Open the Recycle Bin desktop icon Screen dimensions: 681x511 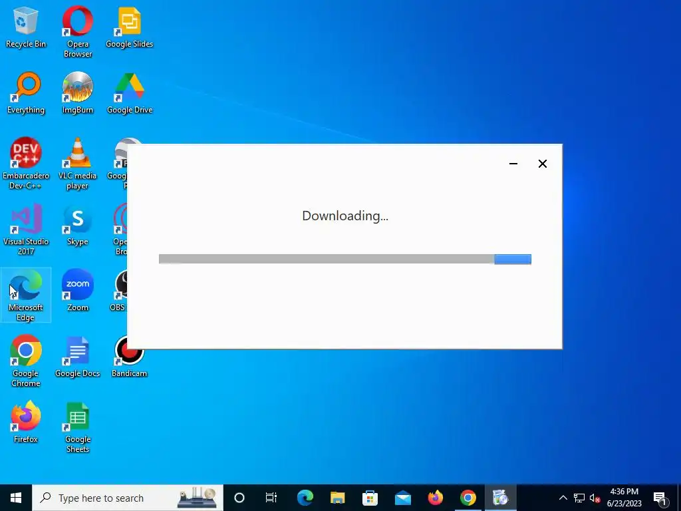pyautogui.click(x=26, y=28)
